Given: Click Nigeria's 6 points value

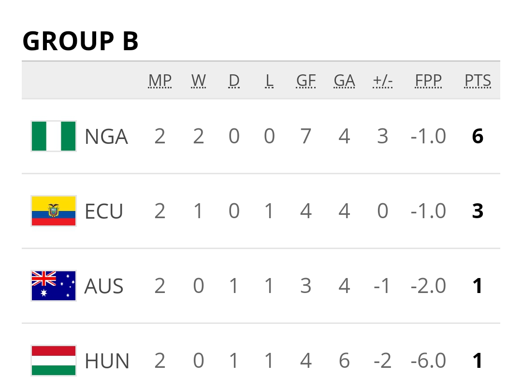Looking at the screenshot, I should pyautogui.click(x=478, y=137).
